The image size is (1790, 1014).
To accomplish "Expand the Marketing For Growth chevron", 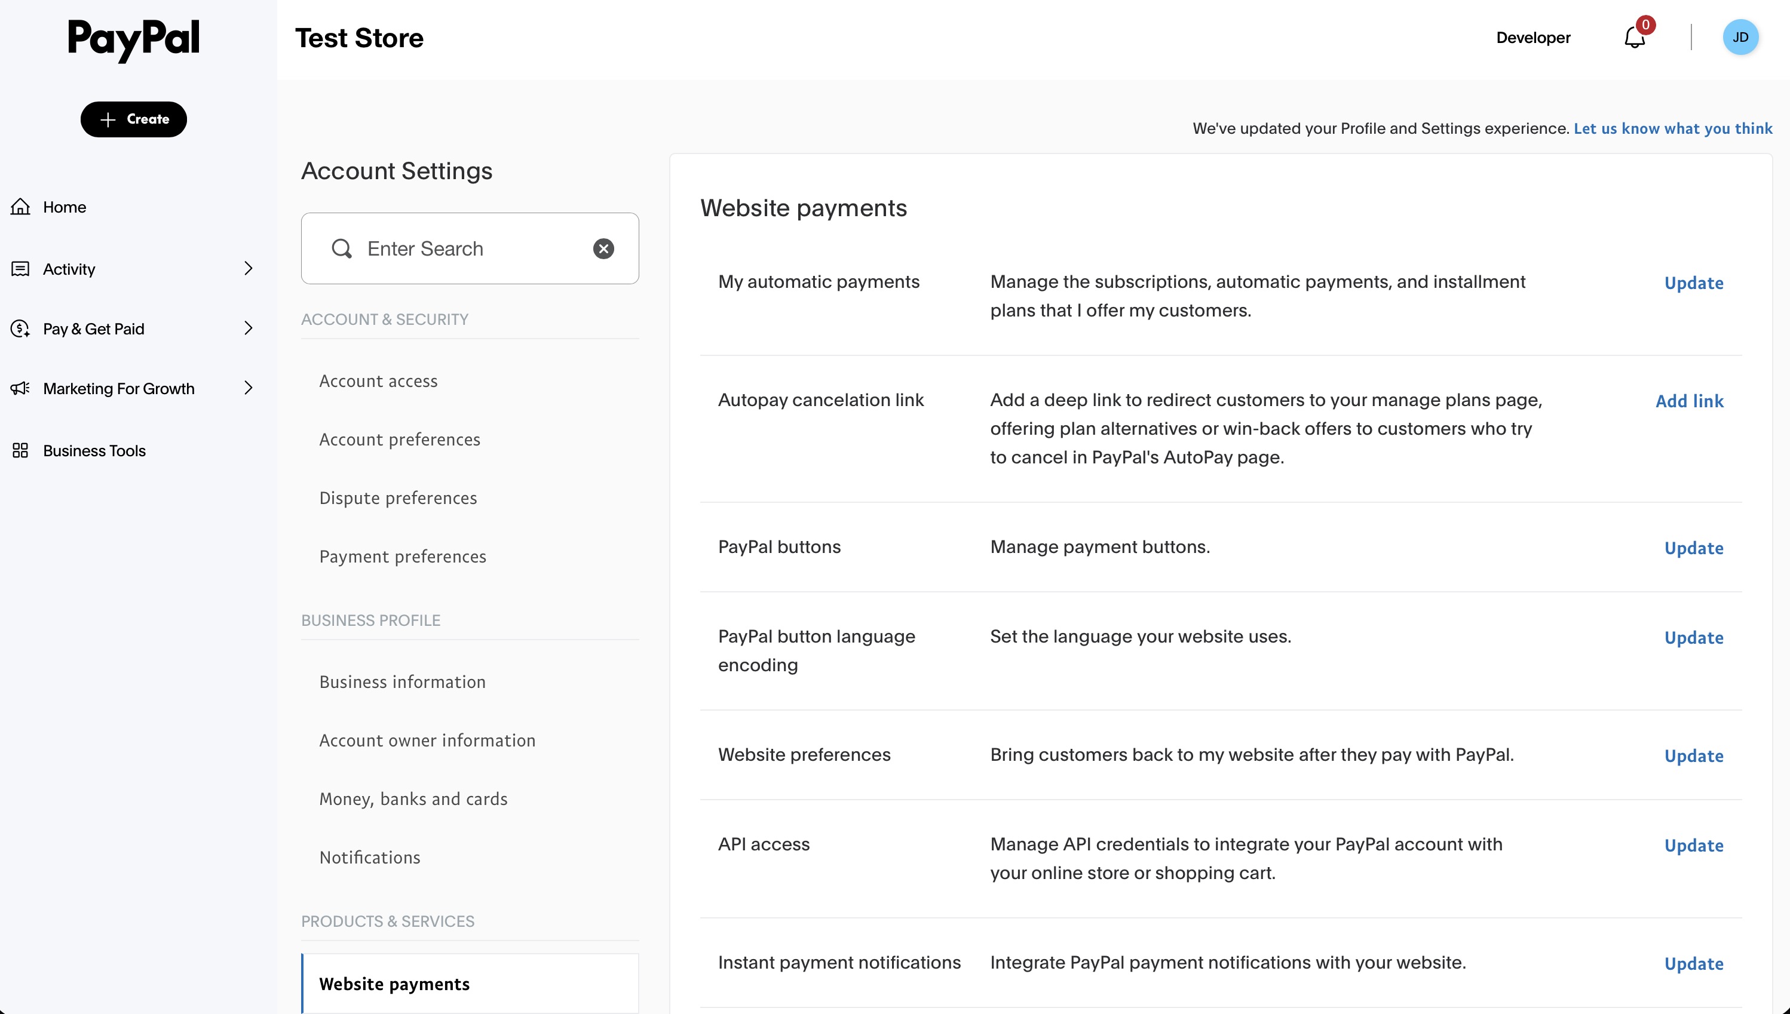I will tap(249, 389).
